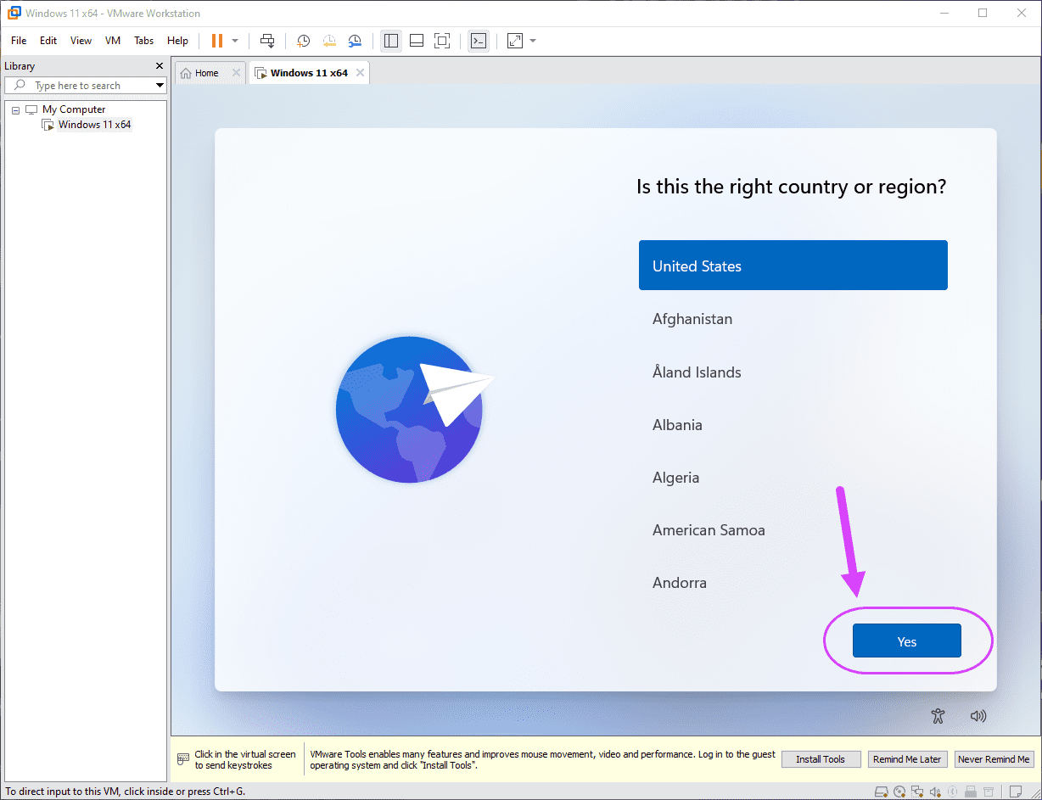Select Albania in the country list
This screenshot has width=1042, height=800.
click(x=793, y=424)
